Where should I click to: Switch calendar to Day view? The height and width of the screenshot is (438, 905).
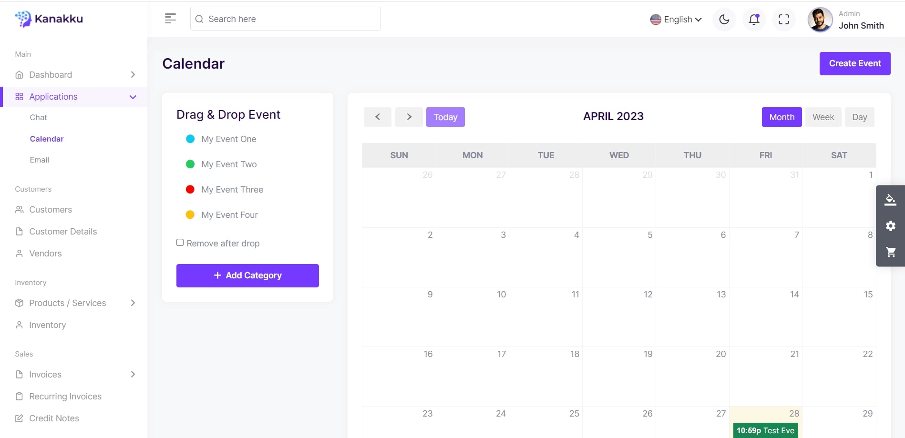(x=859, y=117)
